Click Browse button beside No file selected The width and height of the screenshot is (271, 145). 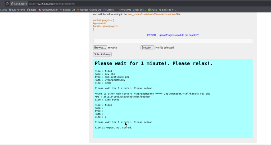[147, 48]
